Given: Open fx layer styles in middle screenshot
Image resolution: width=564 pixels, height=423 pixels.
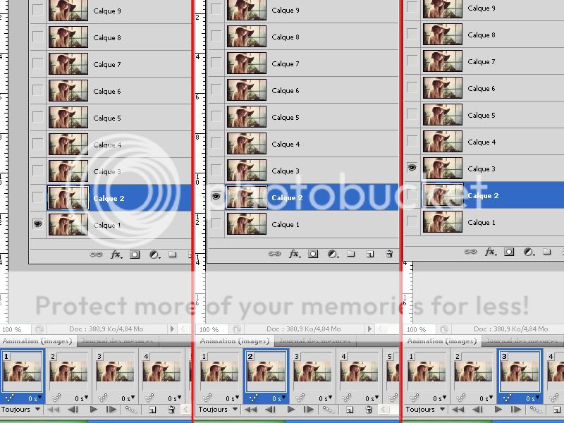Looking at the screenshot, I should click(294, 254).
